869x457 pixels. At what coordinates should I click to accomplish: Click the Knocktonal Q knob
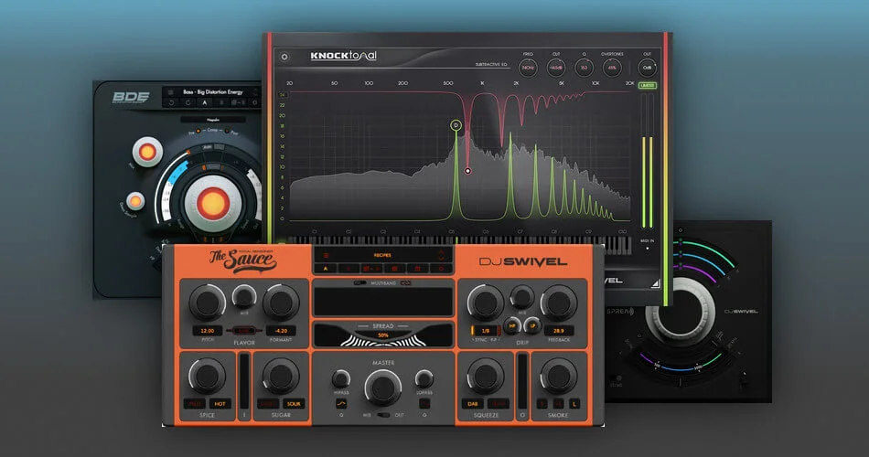click(584, 68)
